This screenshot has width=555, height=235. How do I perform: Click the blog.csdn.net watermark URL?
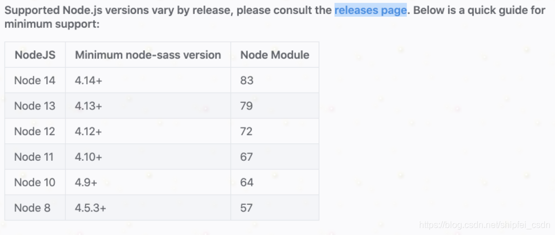(484, 225)
